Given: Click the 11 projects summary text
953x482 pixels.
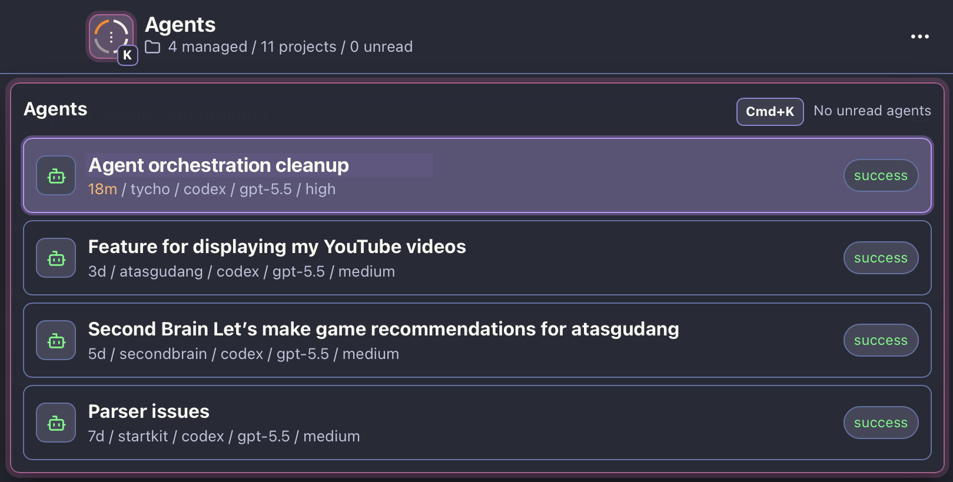Looking at the screenshot, I should [298, 47].
